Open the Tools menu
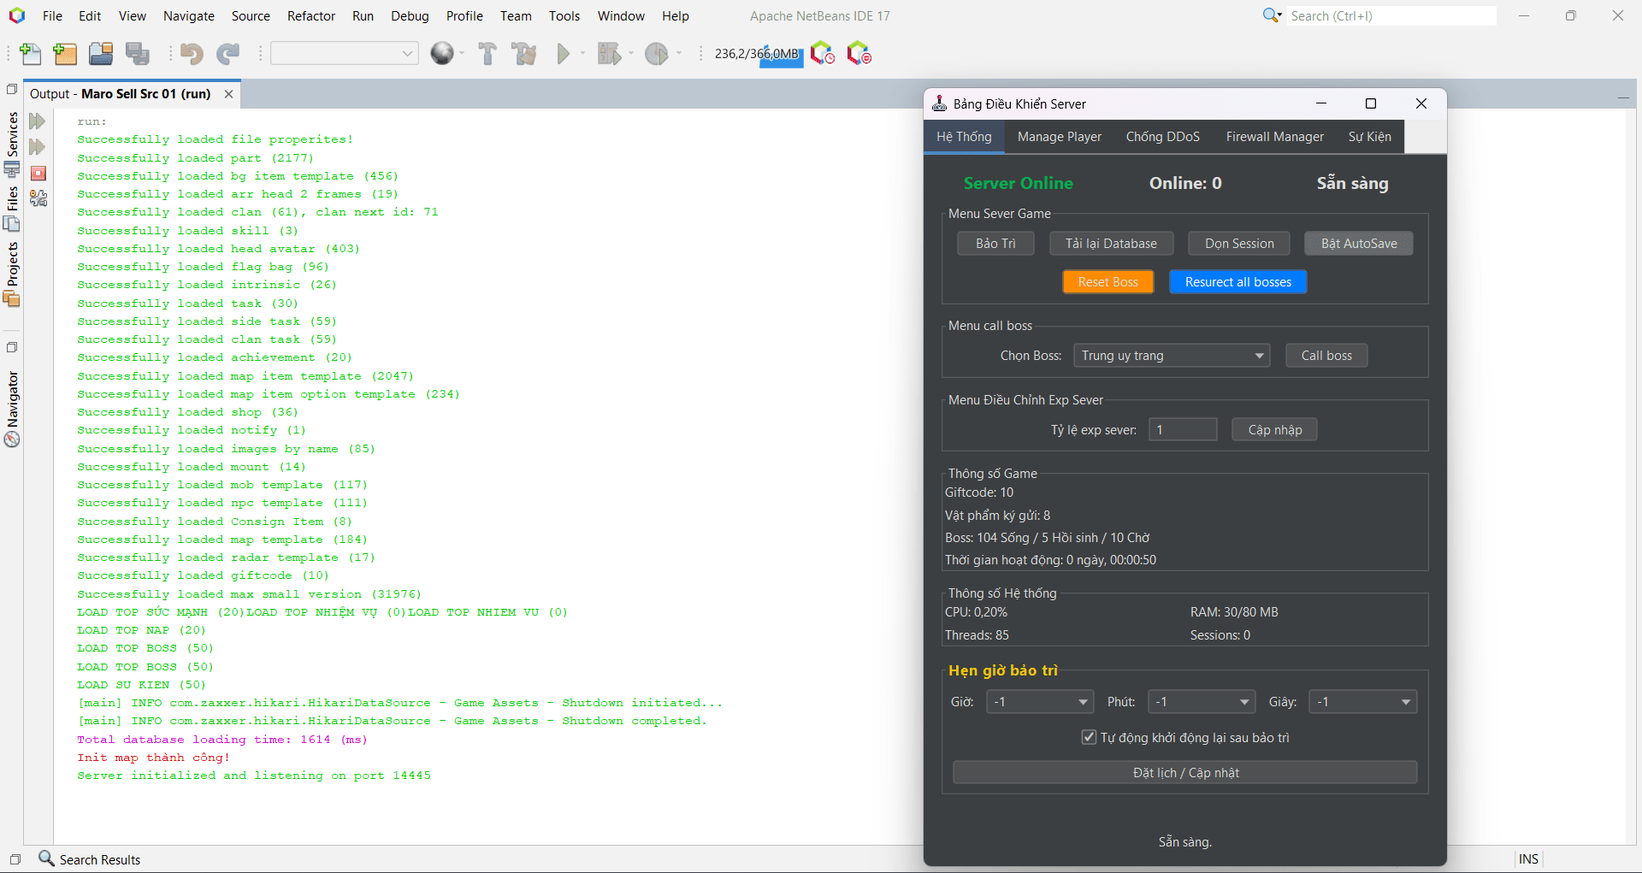Image resolution: width=1642 pixels, height=873 pixels. coord(564,16)
